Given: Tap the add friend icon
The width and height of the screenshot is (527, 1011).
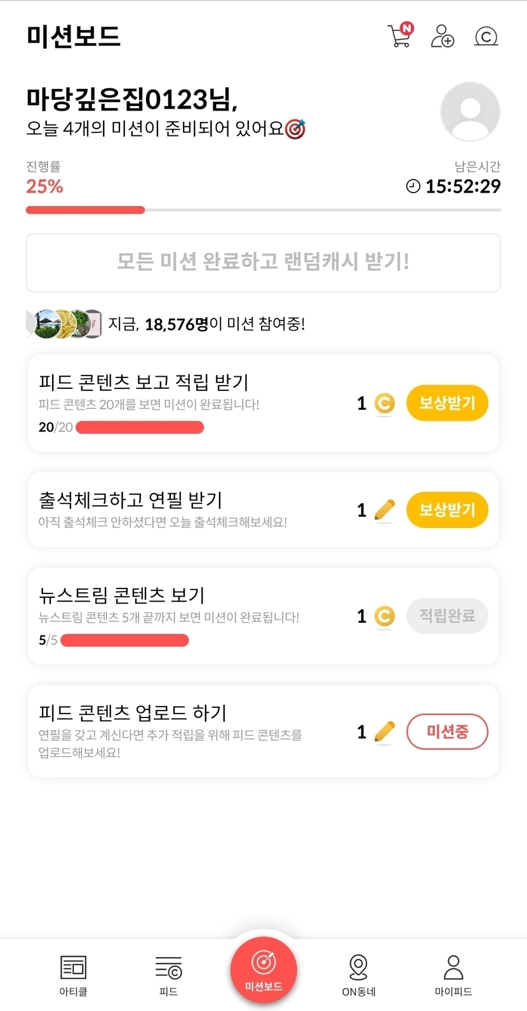Looking at the screenshot, I should [x=442, y=36].
